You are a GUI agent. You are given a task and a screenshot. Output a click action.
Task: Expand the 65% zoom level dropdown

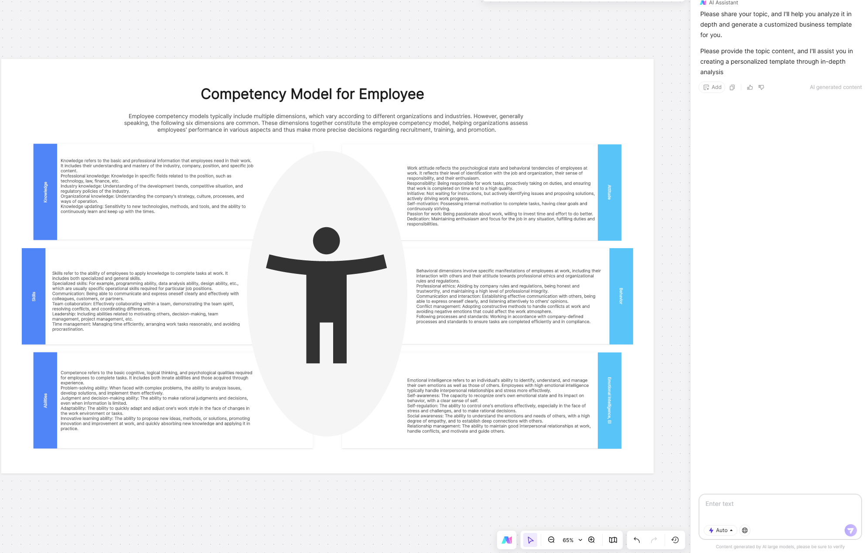[580, 540]
